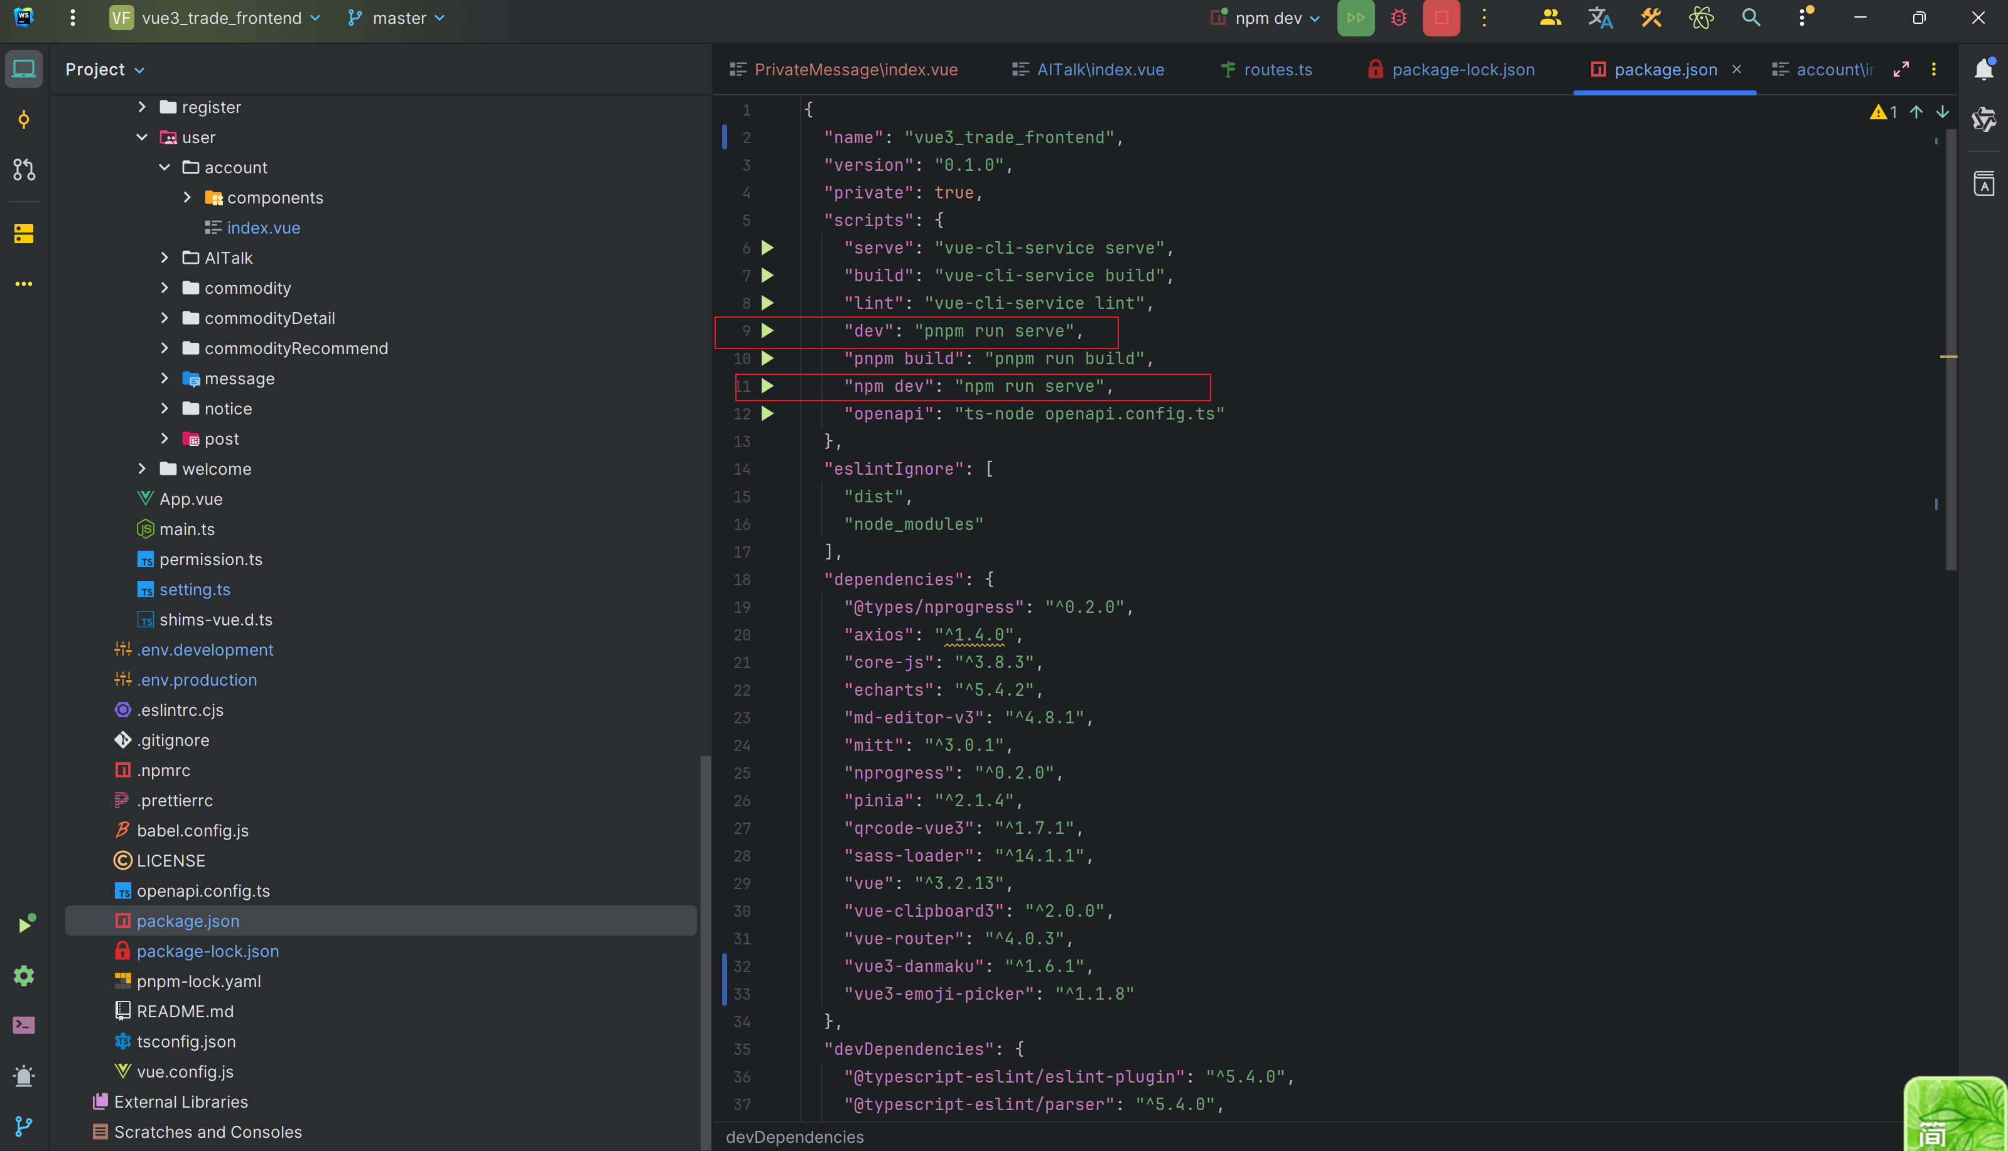Open the master branch dropdown
The width and height of the screenshot is (2008, 1151).
click(x=397, y=18)
